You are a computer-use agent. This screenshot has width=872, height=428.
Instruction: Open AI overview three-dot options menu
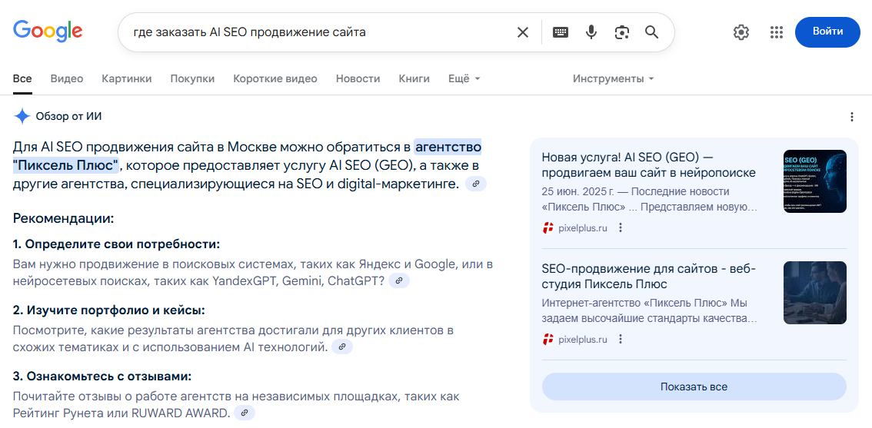852,117
